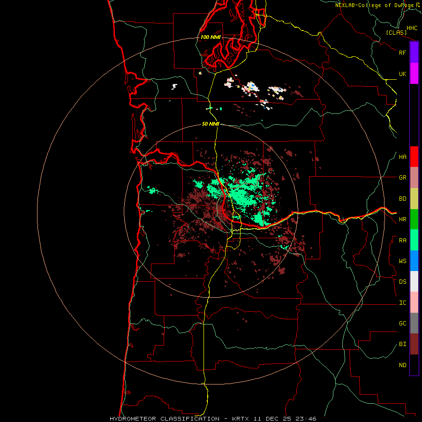The image size is (422, 422).
Task: Click the '50 NMI' range ring label
Action: (x=211, y=124)
